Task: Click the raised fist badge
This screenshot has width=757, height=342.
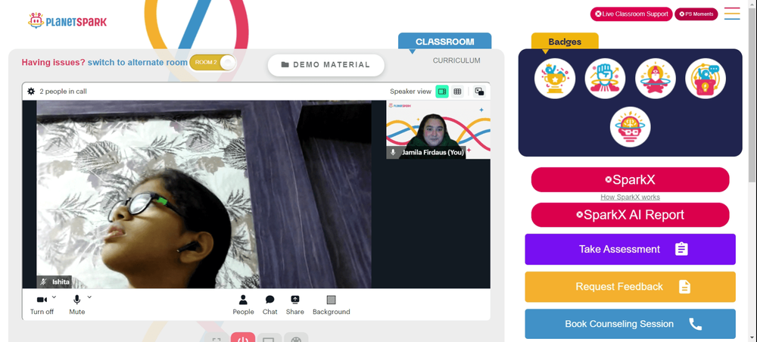Action: pyautogui.click(x=605, y=79)
